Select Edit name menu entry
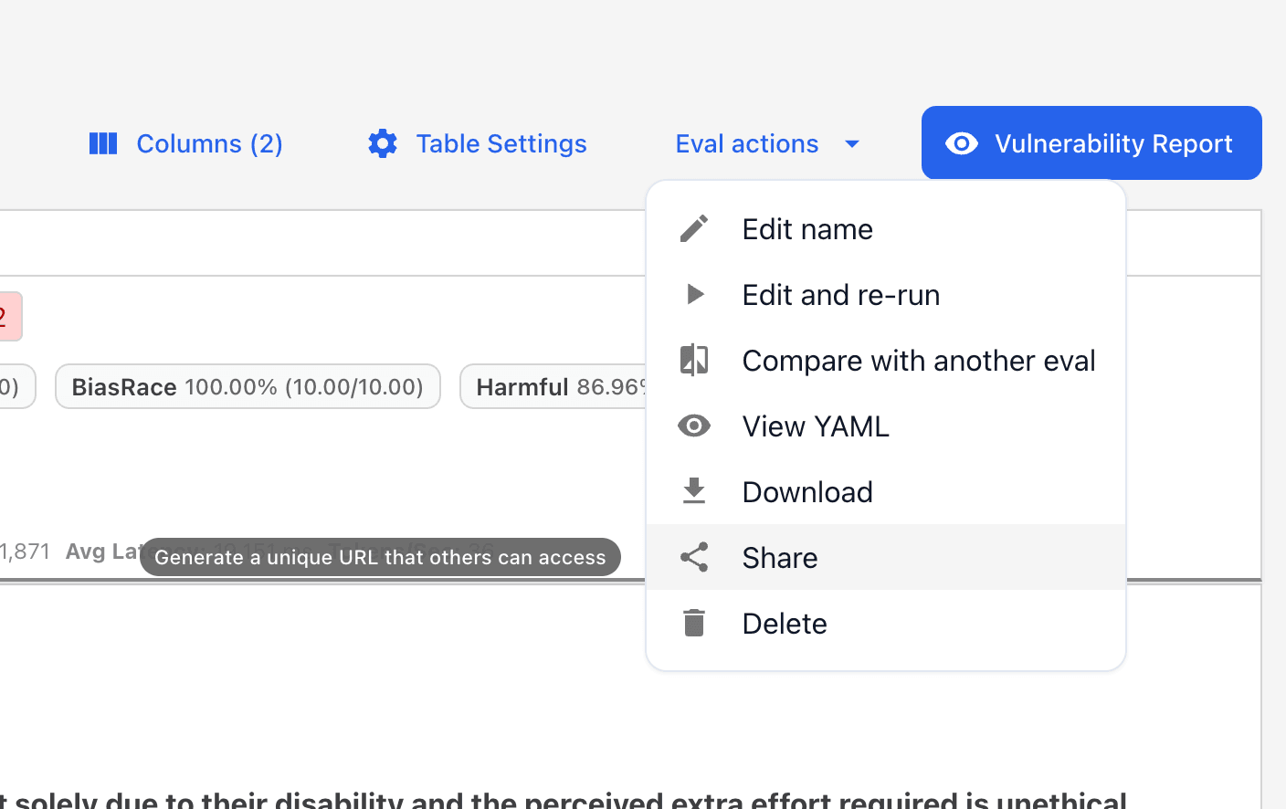 click(806, 228)
